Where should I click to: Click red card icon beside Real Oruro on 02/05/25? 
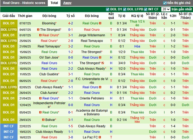click(x=100, y=87)
